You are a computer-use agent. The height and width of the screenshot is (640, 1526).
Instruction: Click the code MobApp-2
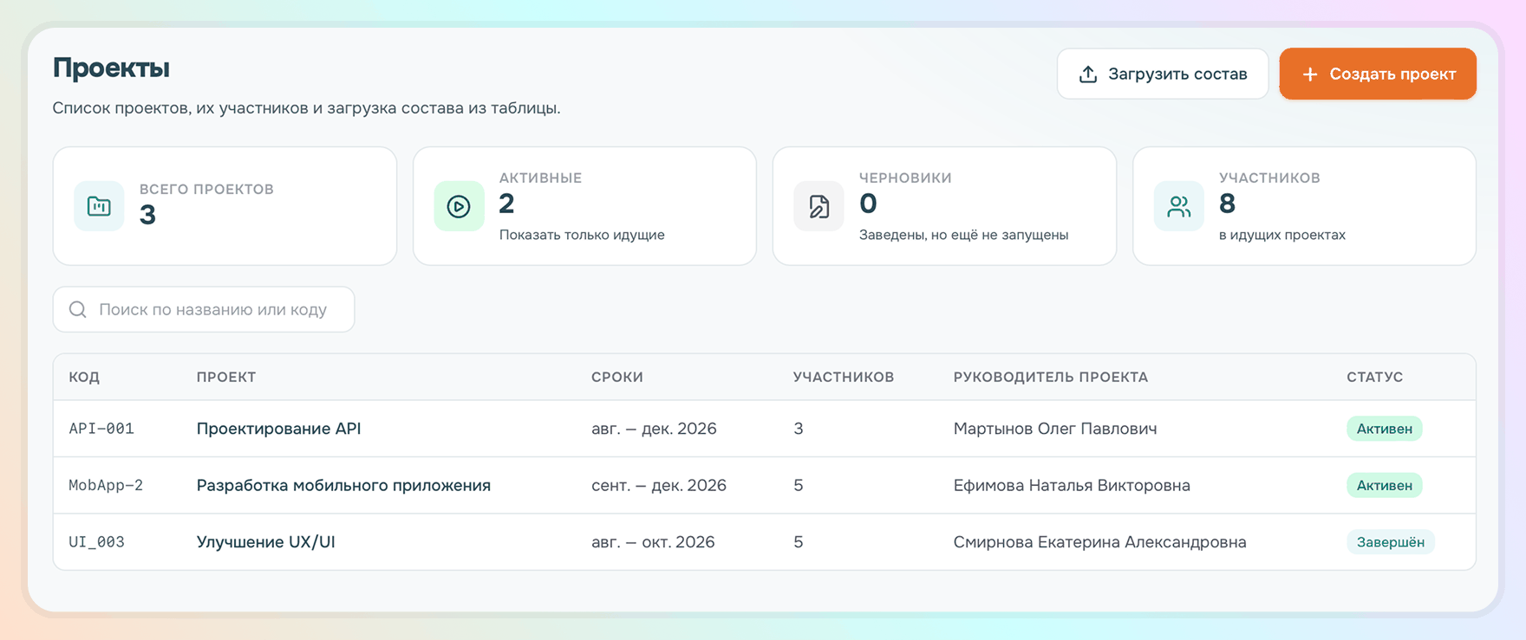[x=106, y=485]
